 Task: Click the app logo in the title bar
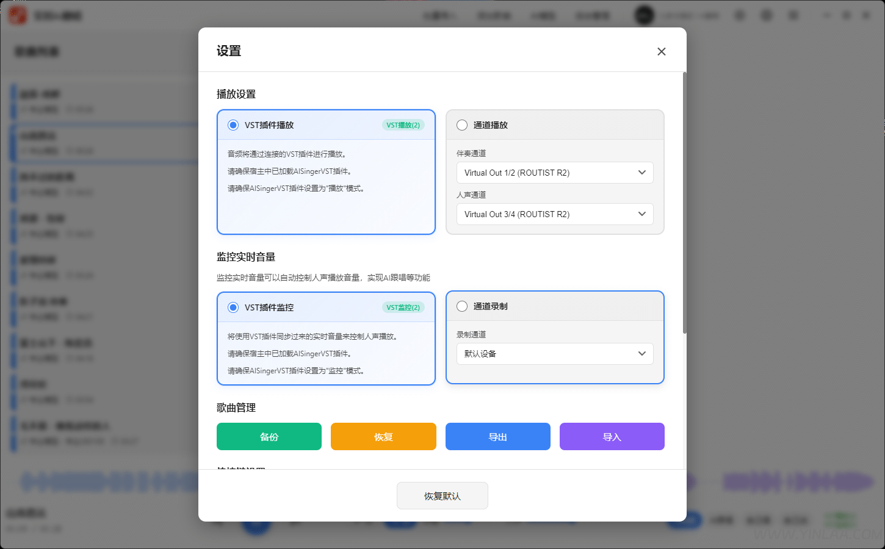pyautogui.click(x=17, y=15)
